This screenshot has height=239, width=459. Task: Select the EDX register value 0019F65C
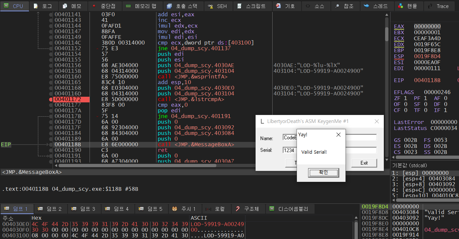(427, 44)
